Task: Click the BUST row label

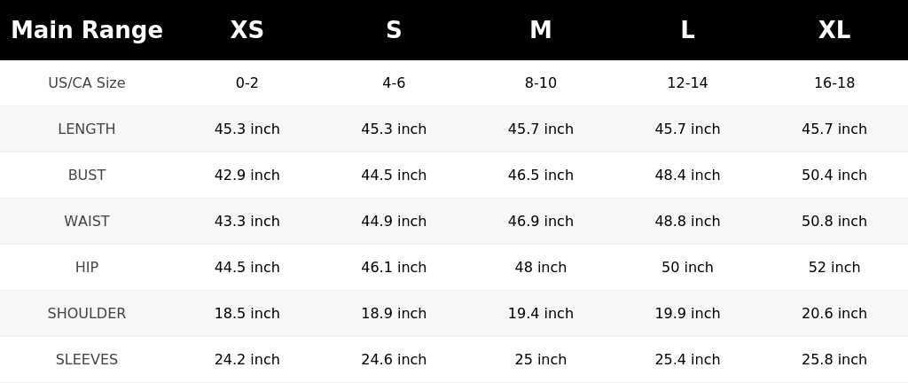Action: tap(87, 175)
